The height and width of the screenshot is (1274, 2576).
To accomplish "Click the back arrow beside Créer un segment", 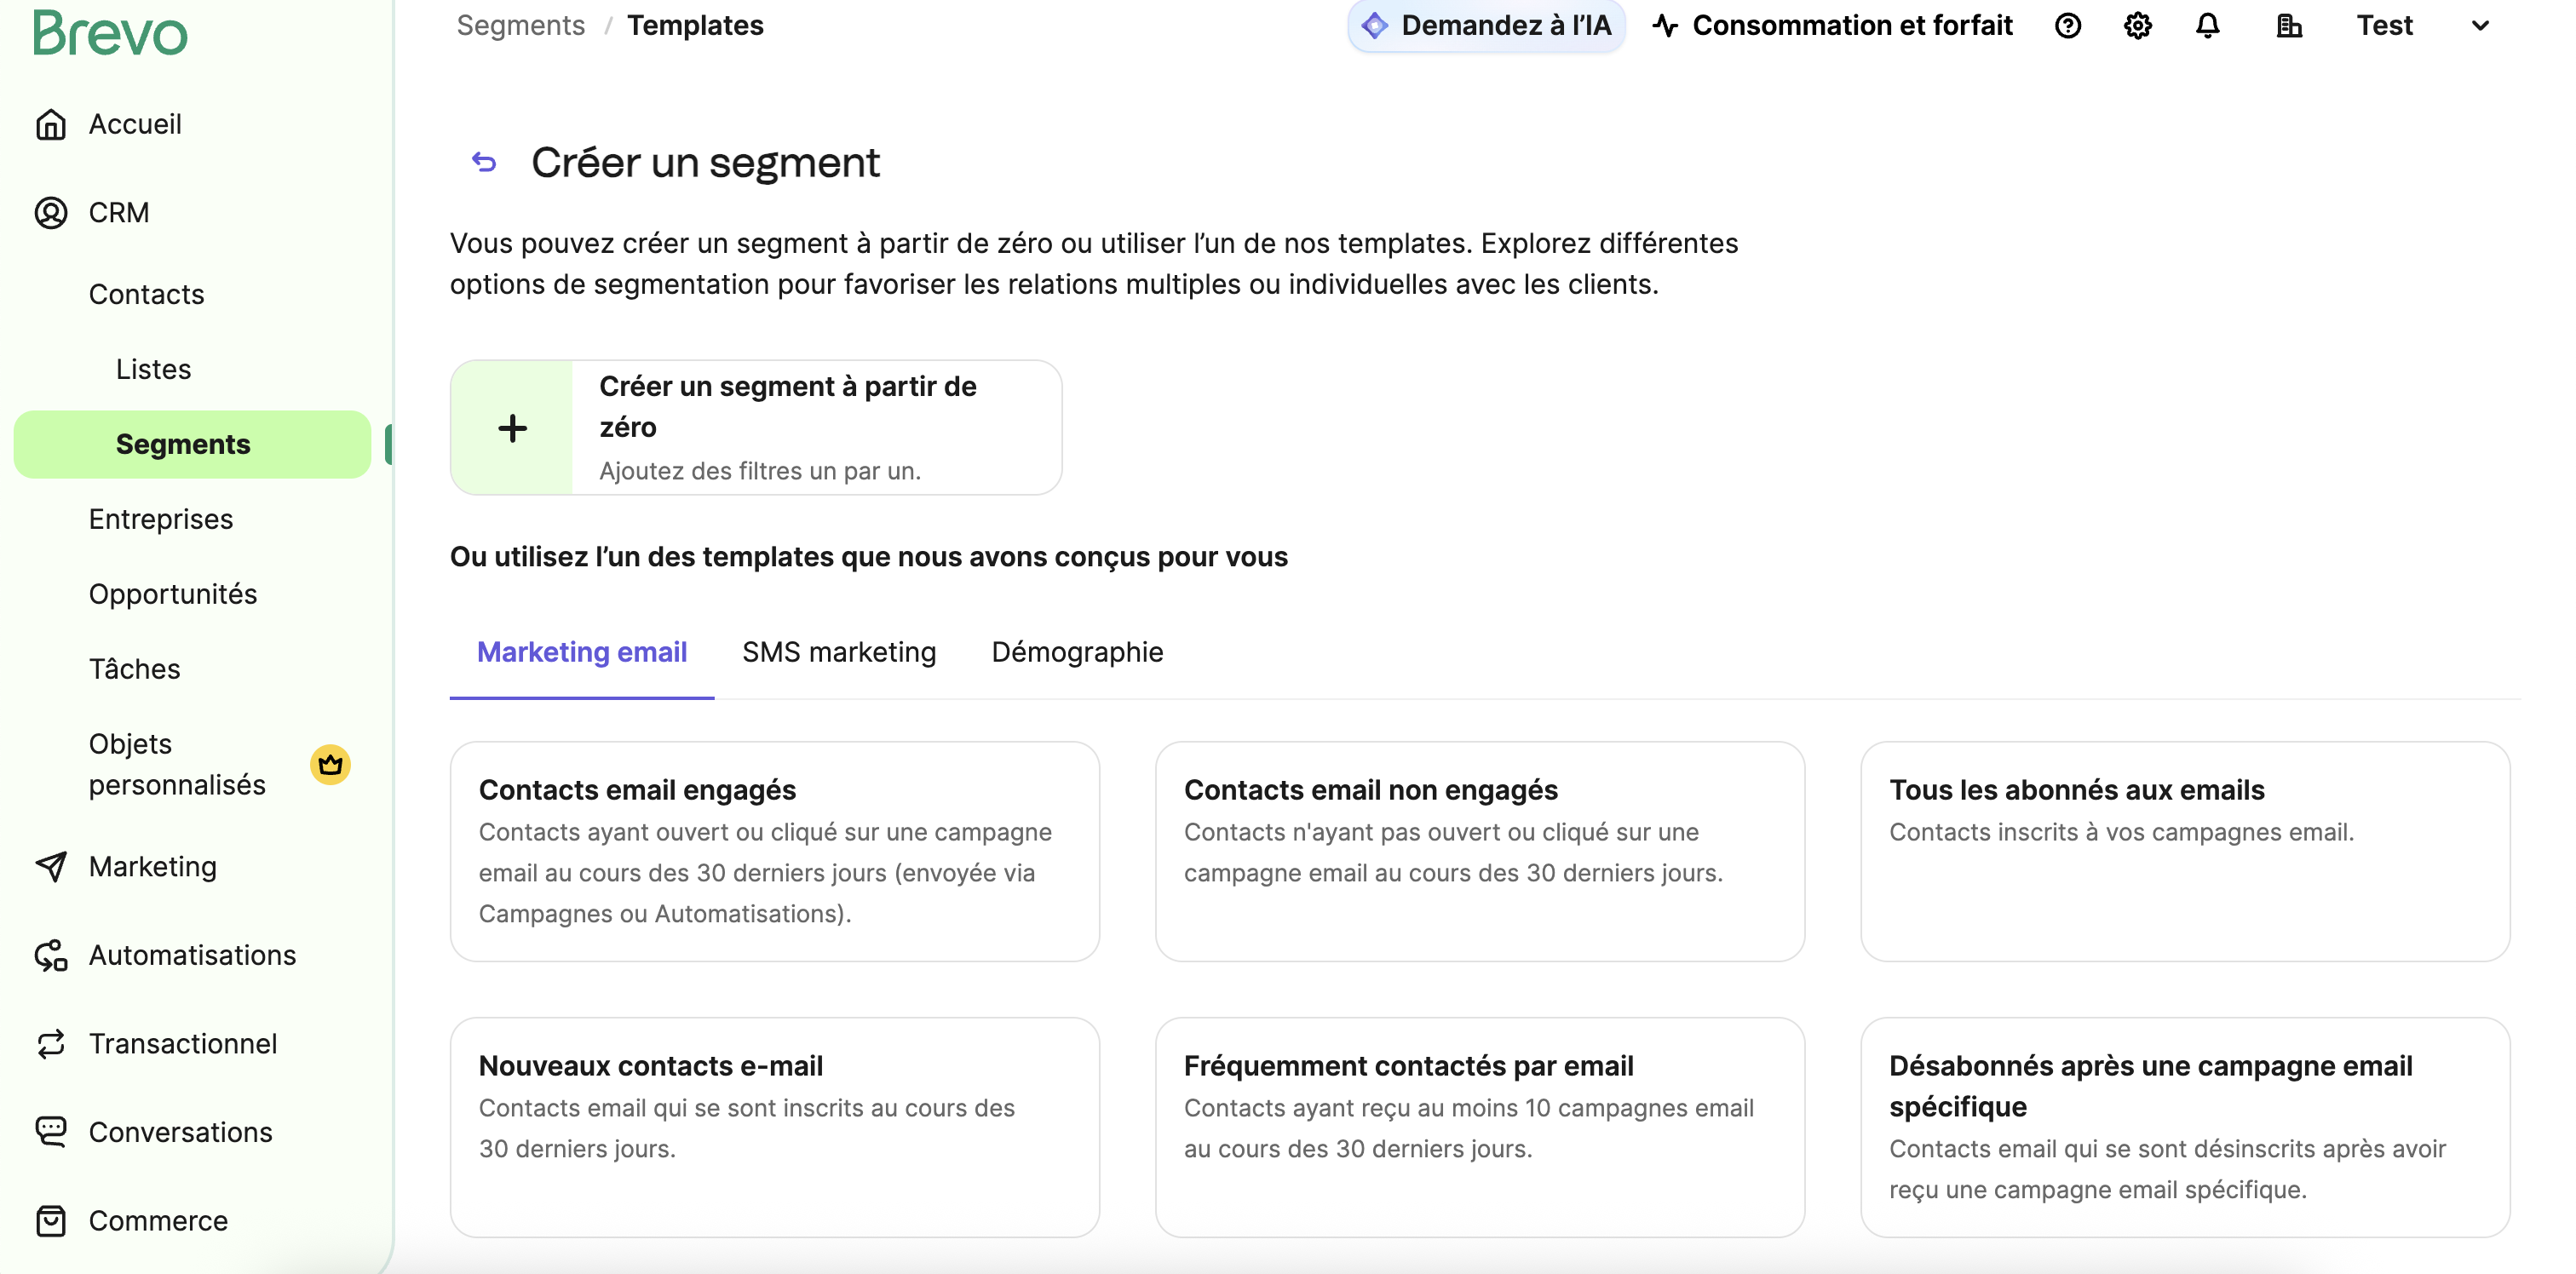I will [485, 161].
